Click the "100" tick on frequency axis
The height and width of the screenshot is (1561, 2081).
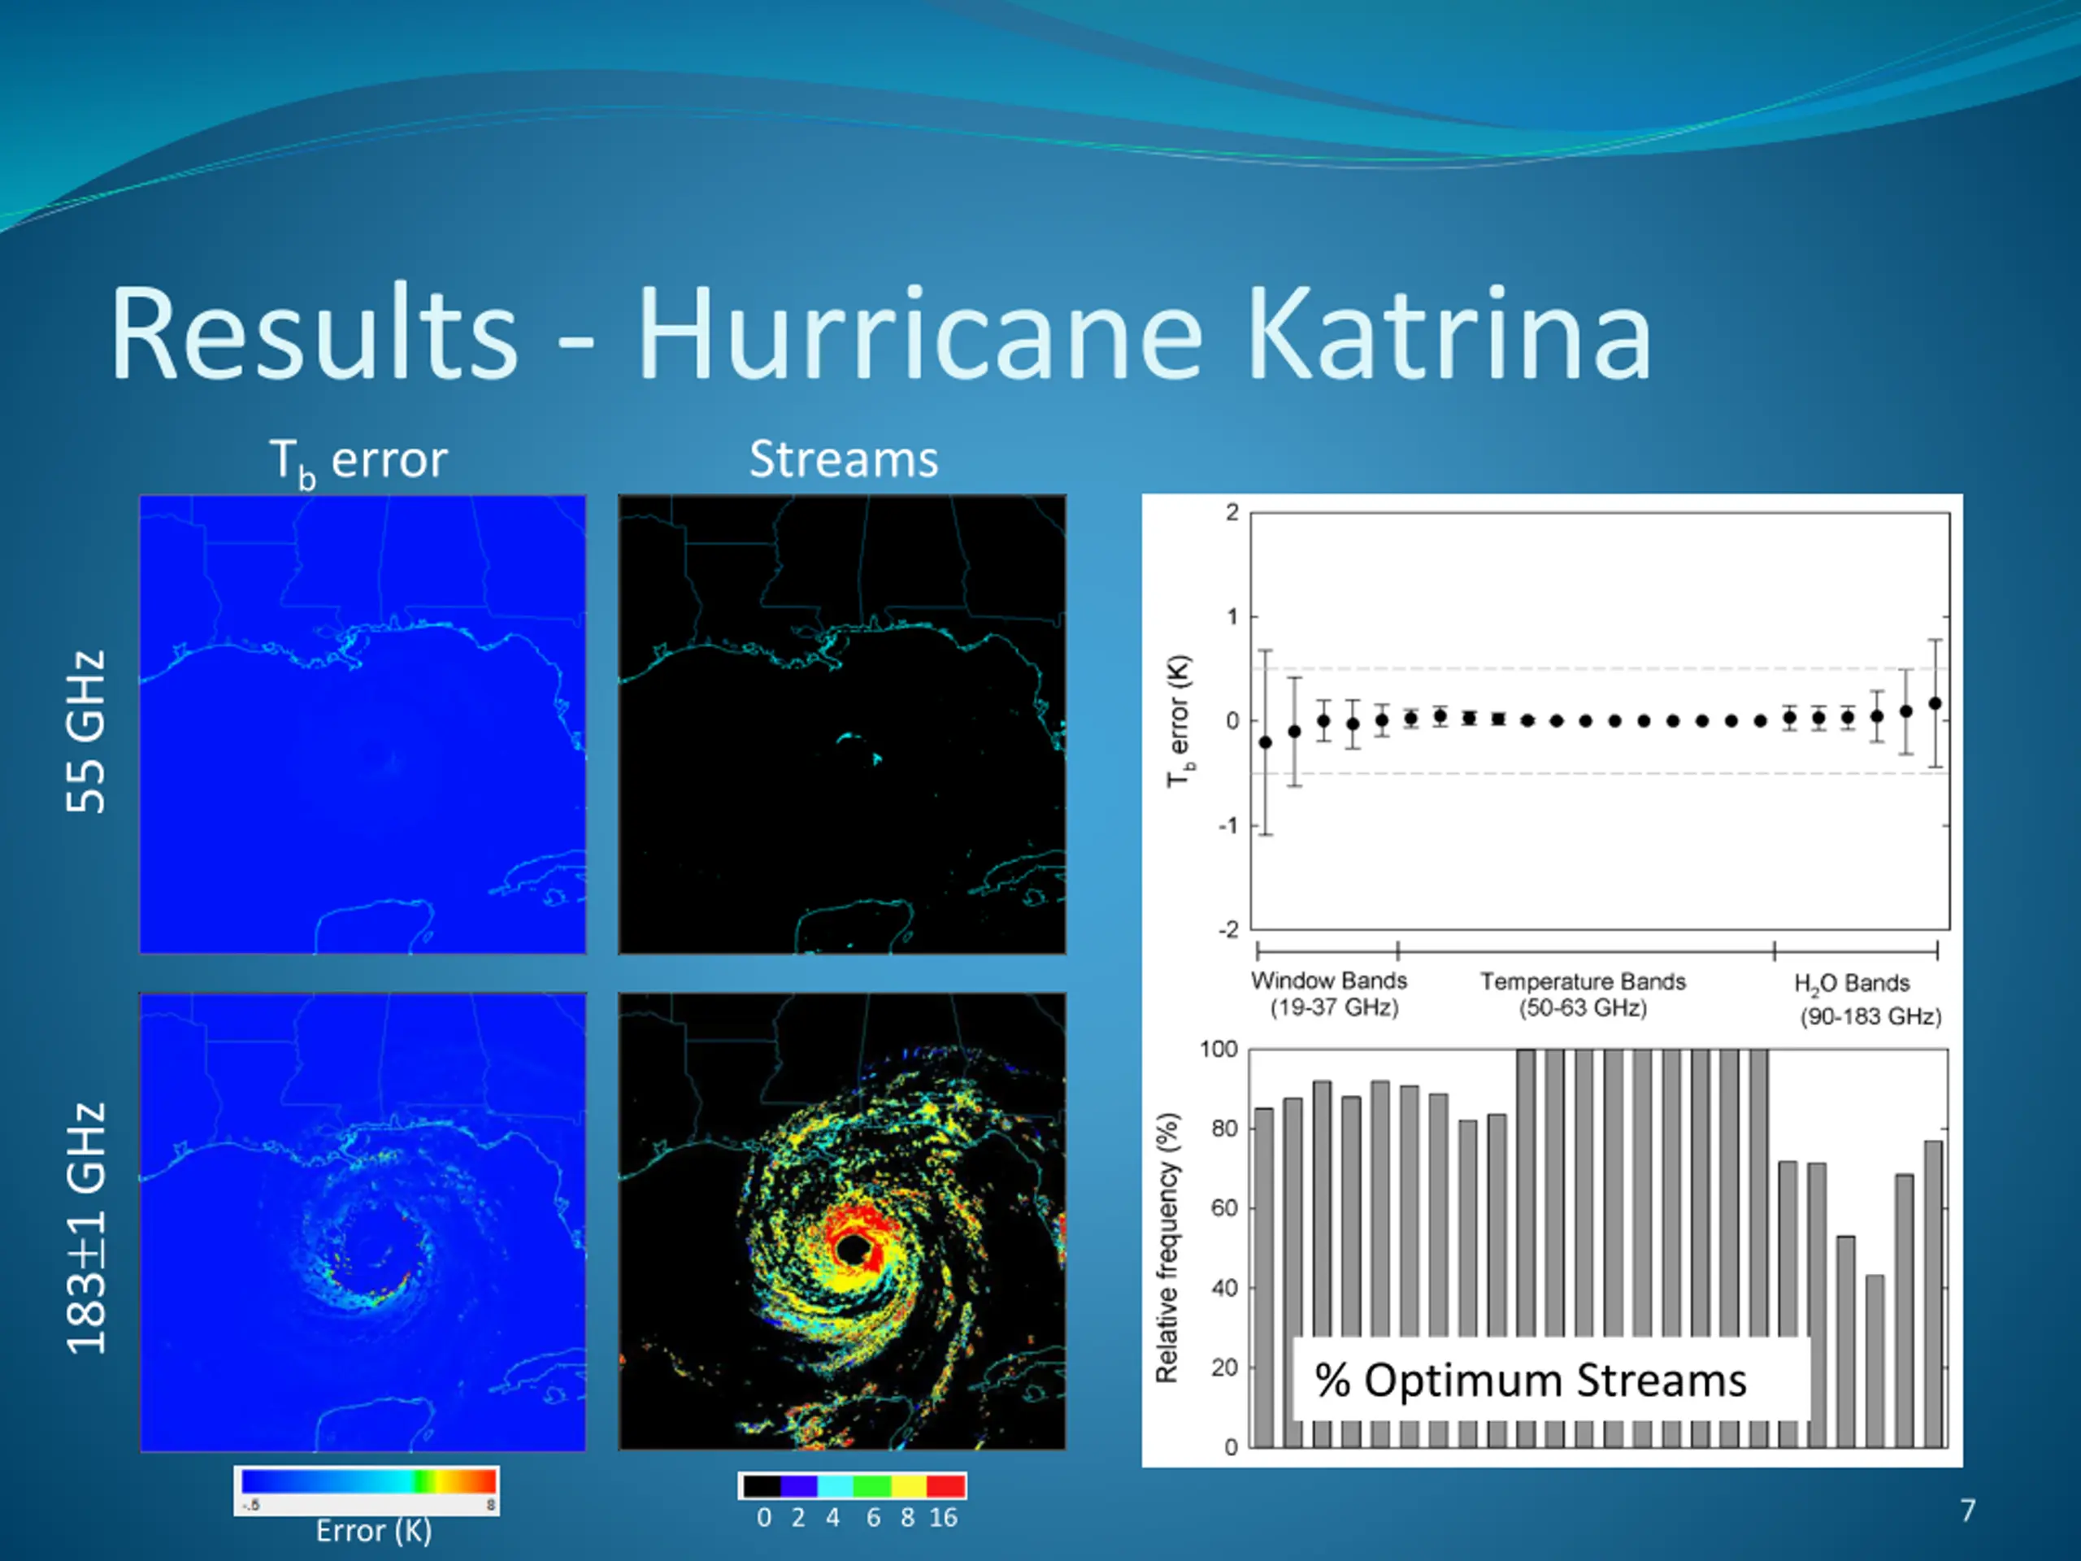[x=1219, y=1049]
